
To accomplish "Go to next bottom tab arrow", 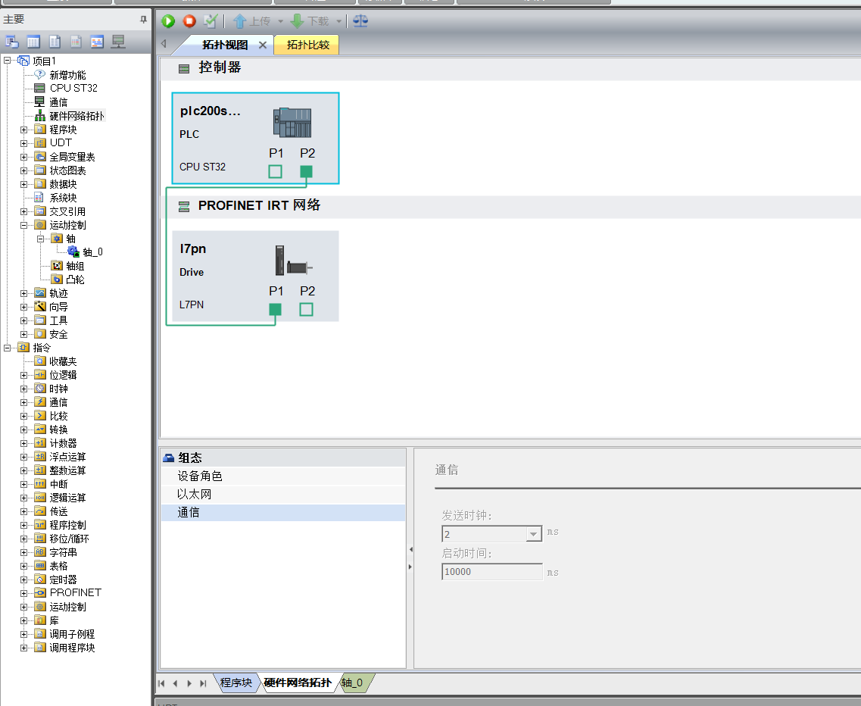I will click(x=189, y=683).
